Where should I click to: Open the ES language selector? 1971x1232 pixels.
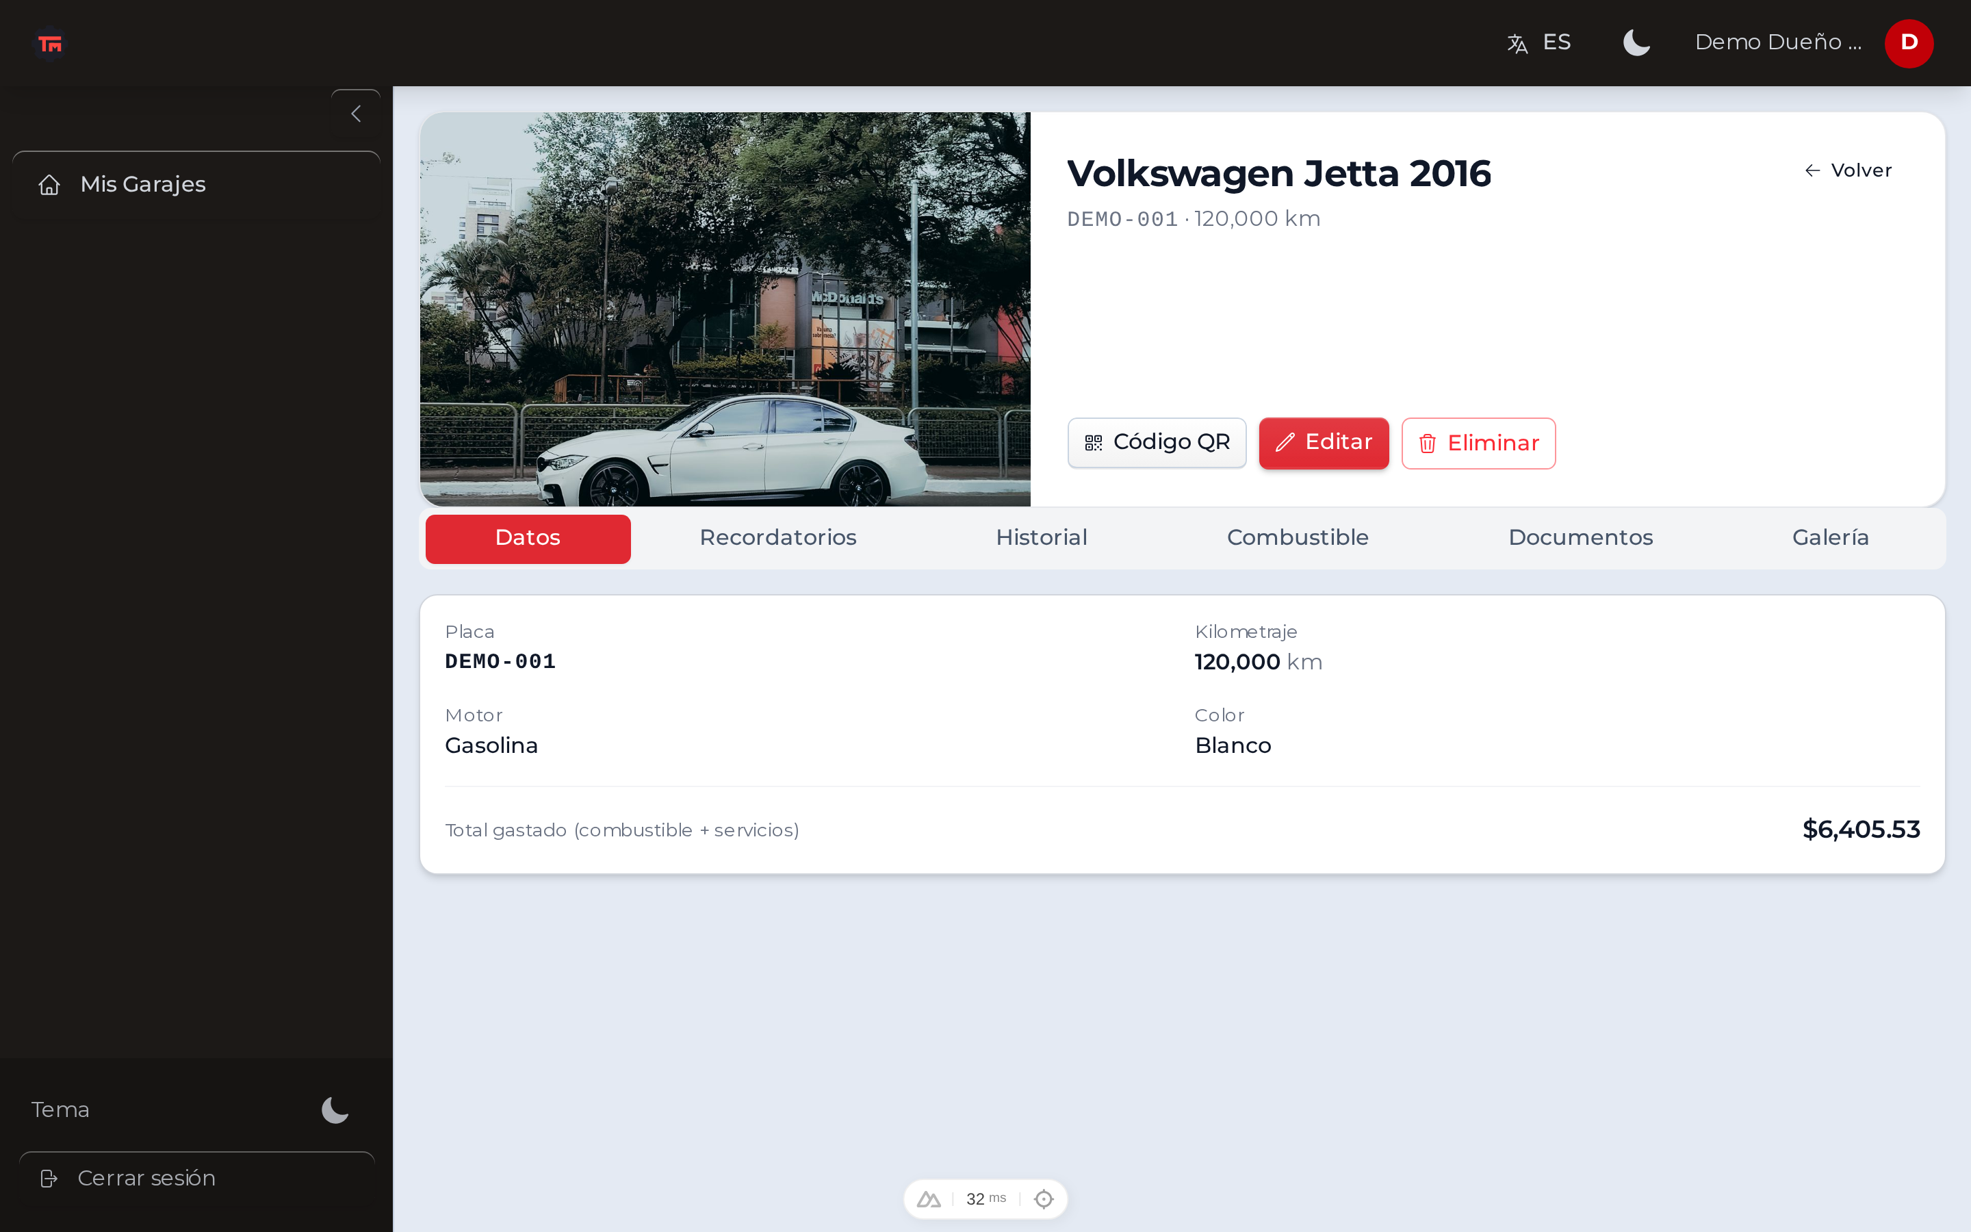1538,42
